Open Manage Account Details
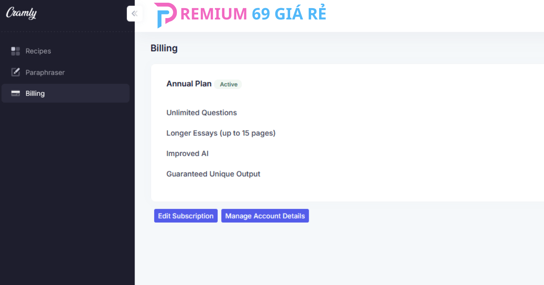The image size is (544, 285). pos(265,216)
